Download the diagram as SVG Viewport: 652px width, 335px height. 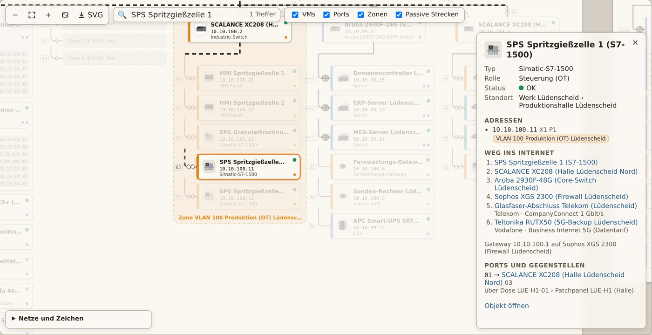click(x=90, y=15)
